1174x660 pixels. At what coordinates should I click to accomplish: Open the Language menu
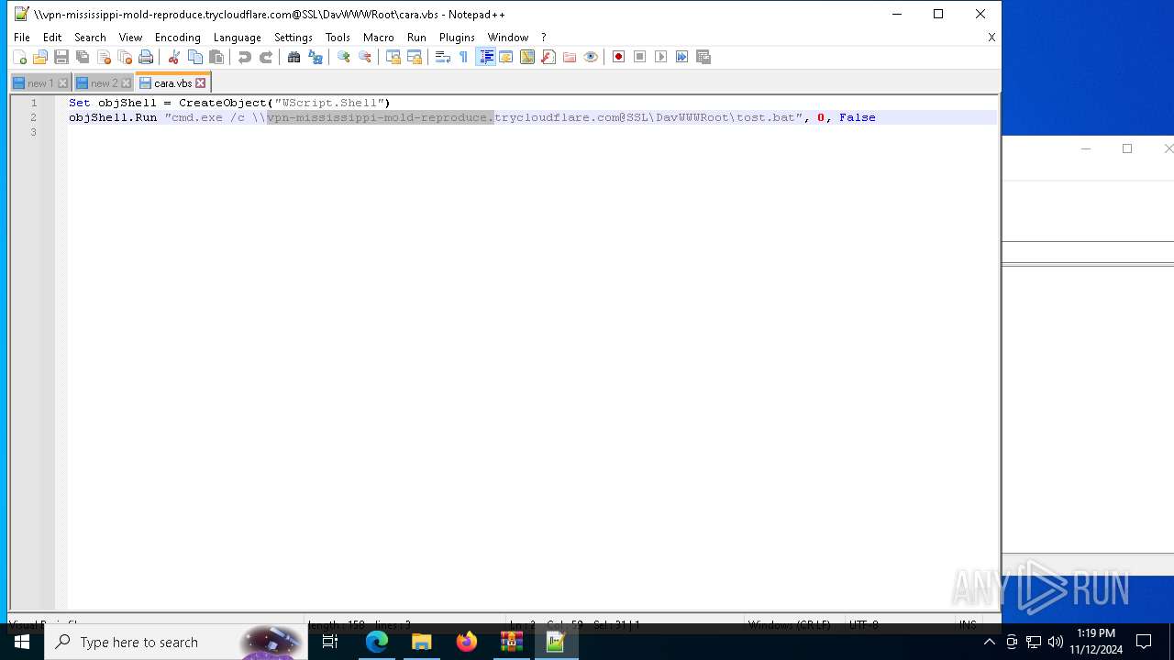(x=238, y=38)
